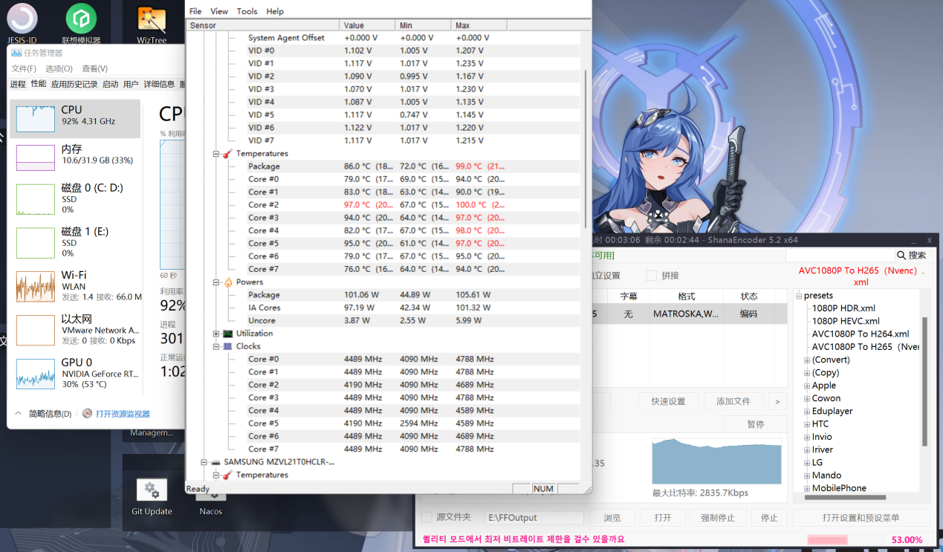The height and width of the screenshot is (552, 943).
Task: Collapse the Powers node
Action: point(216,282)
